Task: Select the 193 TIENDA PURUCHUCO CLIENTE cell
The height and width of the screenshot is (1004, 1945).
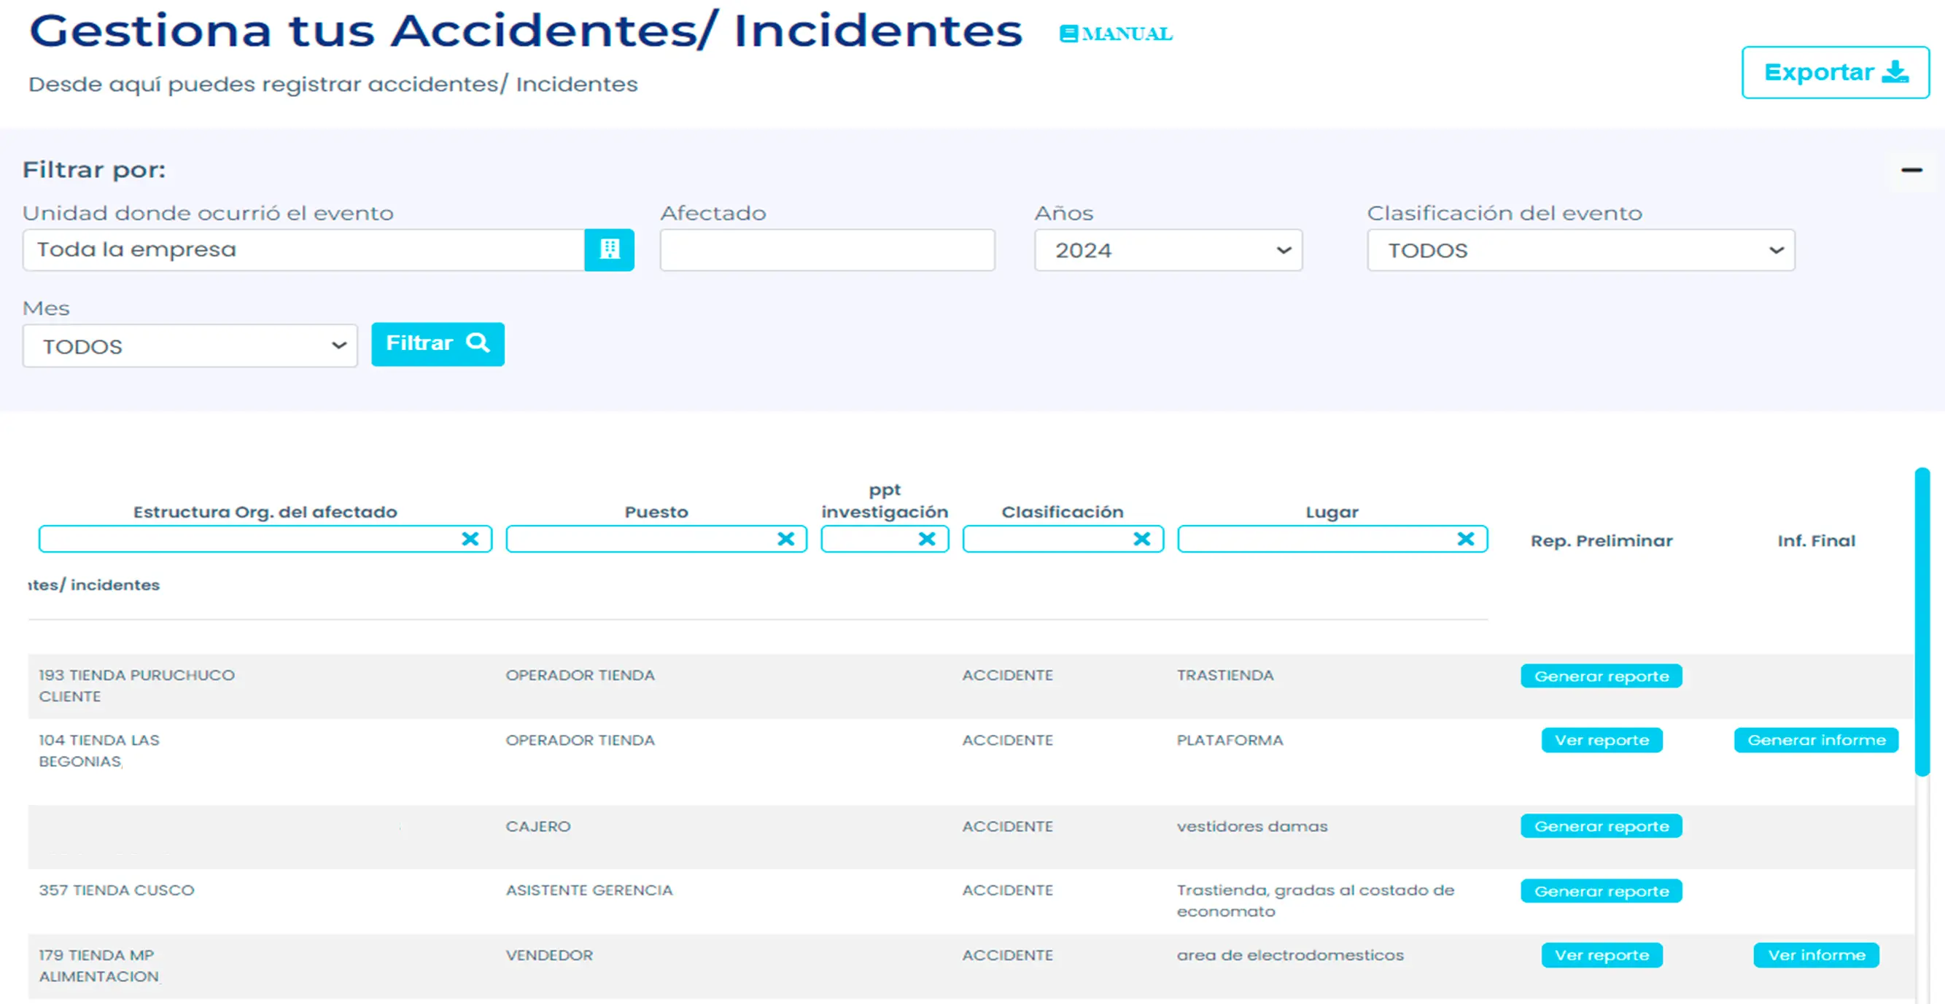Action: click(136, 685)
